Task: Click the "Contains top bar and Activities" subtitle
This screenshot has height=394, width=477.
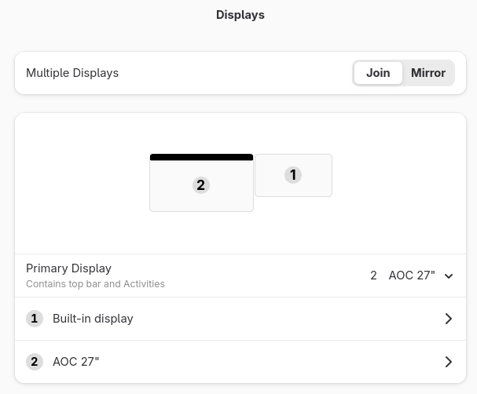Action: click(x=95, y=284)
